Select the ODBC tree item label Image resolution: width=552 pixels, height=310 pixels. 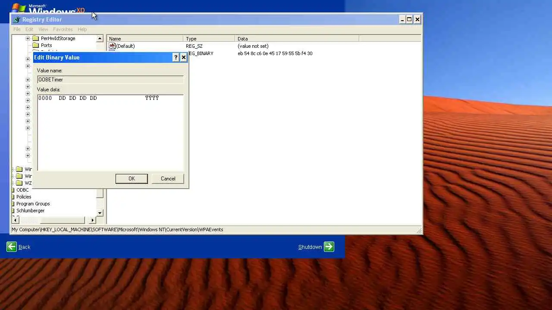click(x=22, y=190)
